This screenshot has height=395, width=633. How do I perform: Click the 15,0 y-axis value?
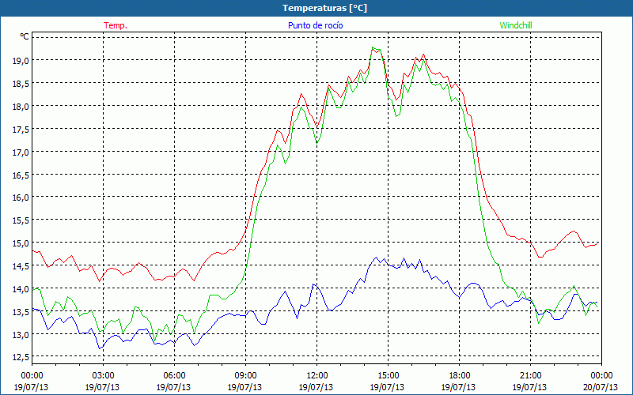pos(21,243)
